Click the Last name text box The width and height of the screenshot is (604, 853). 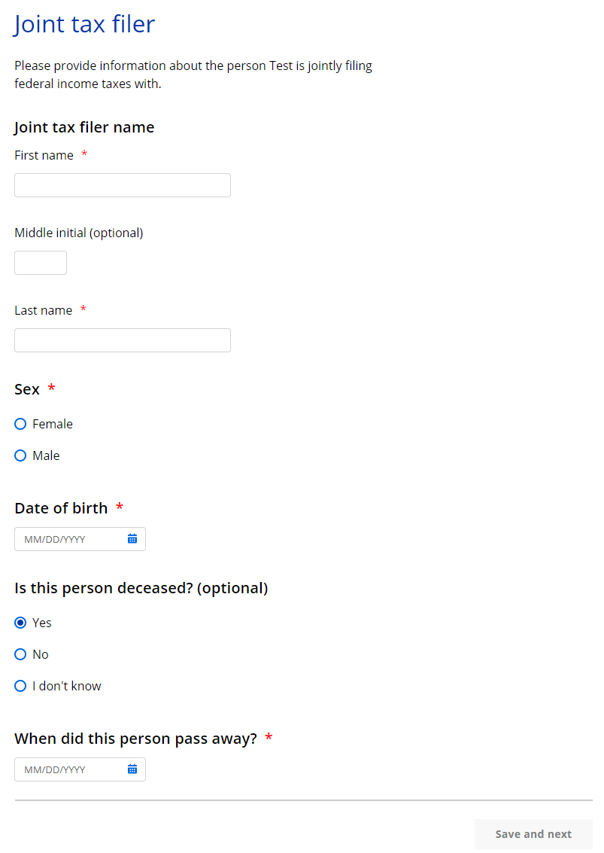122,340
